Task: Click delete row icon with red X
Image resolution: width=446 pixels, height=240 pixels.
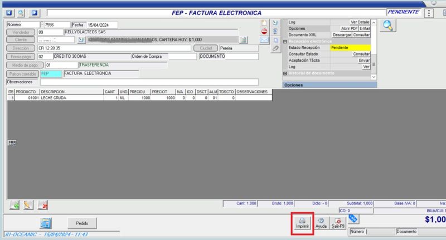Action: click(42, 205)
